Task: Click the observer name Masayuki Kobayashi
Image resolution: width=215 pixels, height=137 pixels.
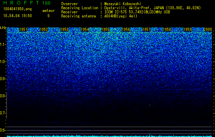Action: tap(123, 4)
